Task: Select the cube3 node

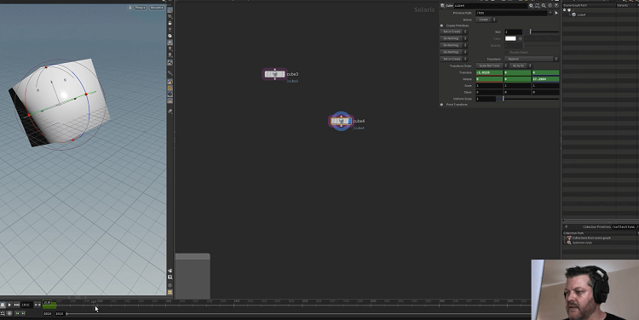Action: [274, 74]
